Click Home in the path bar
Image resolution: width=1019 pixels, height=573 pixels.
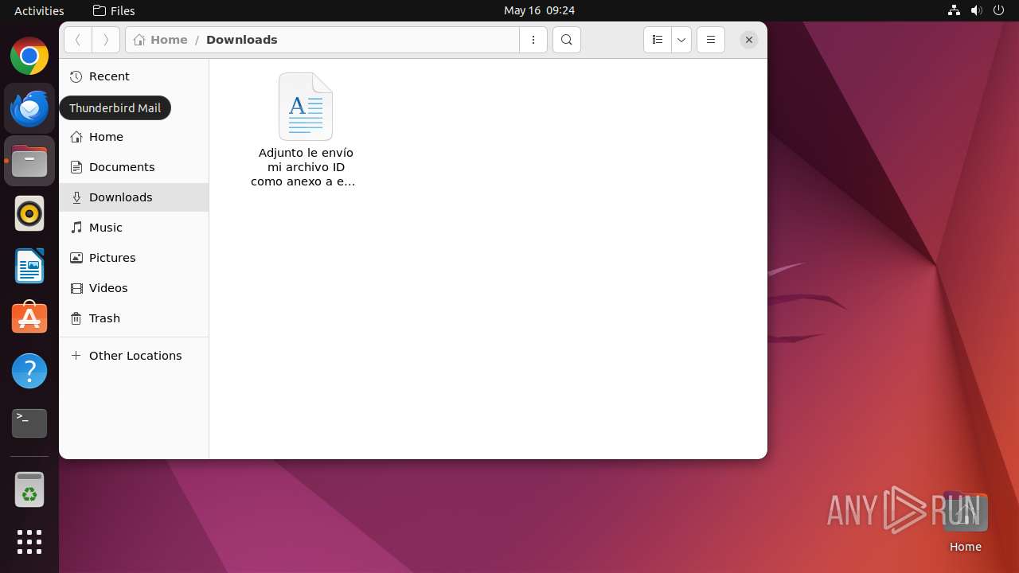(161, 40)
